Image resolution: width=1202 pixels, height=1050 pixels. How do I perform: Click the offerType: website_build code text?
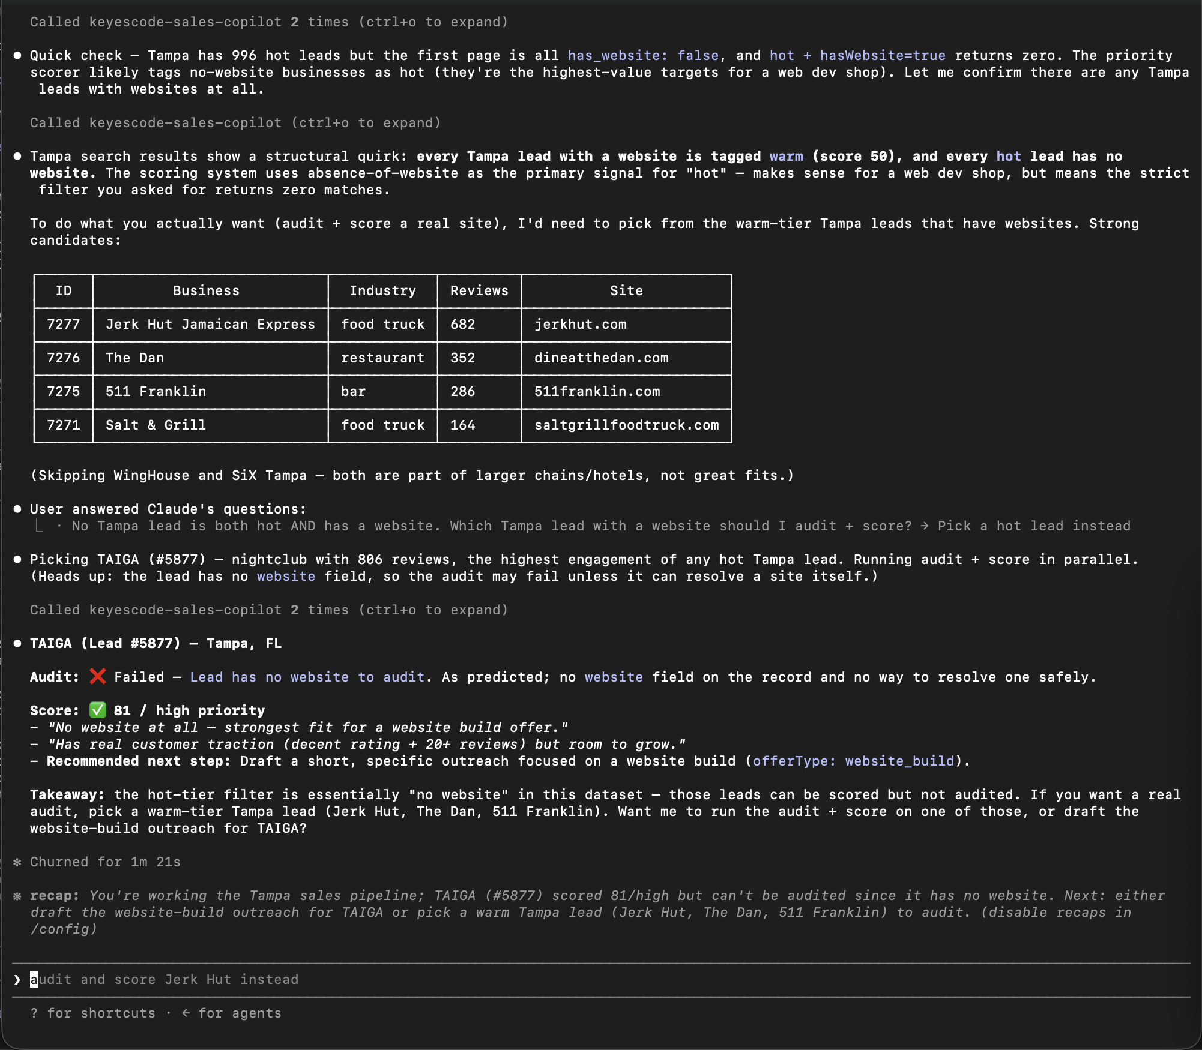tap(853, 761)
